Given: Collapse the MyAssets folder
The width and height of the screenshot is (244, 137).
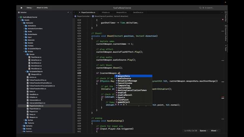Looking at the screenshot, I should tap(22, 23).
